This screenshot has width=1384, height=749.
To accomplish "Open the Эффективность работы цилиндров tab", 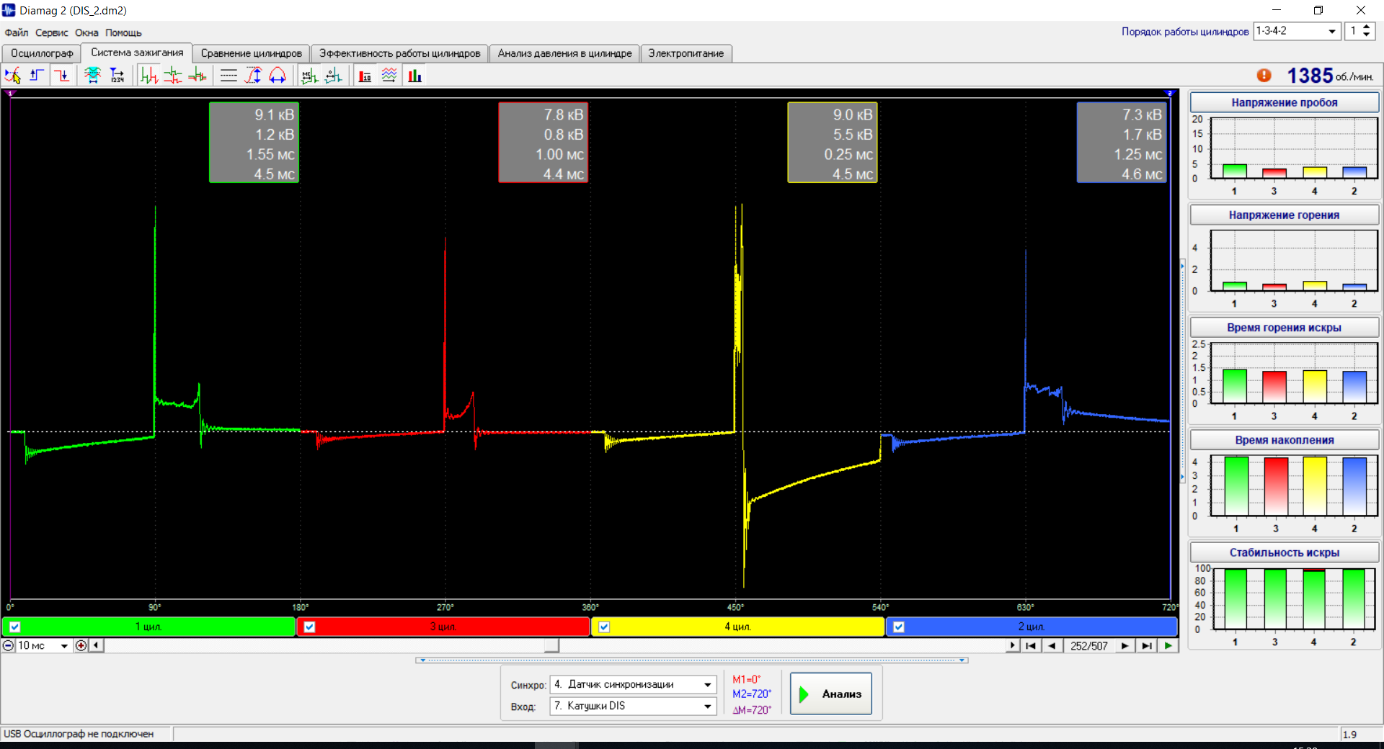I will (x=399, y=53).
